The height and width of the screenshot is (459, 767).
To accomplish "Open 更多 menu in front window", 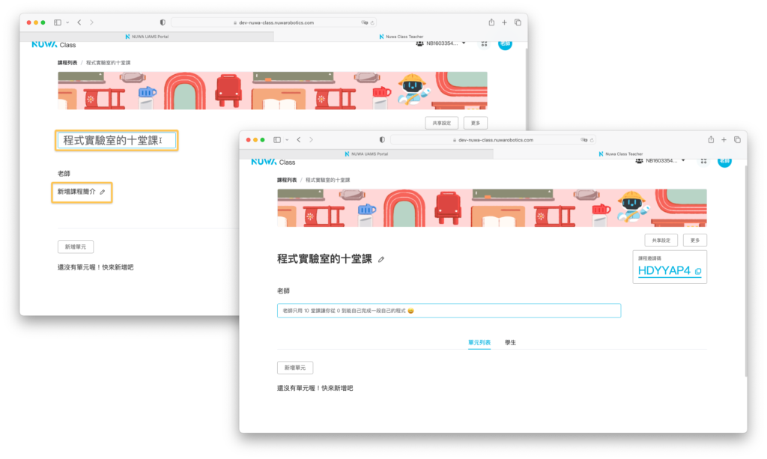I will coord(695,240).
